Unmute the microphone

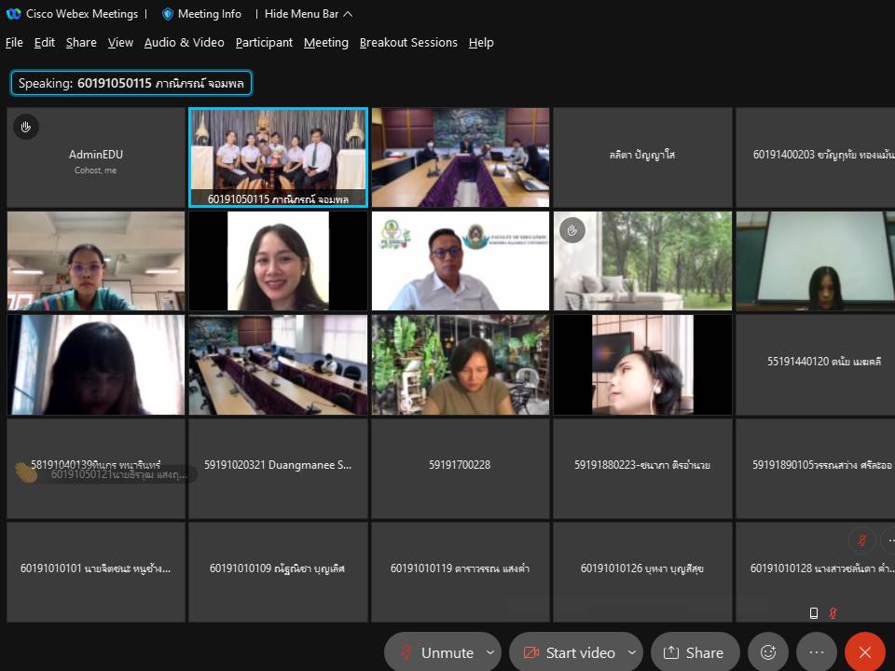click(x=437, y=652)
